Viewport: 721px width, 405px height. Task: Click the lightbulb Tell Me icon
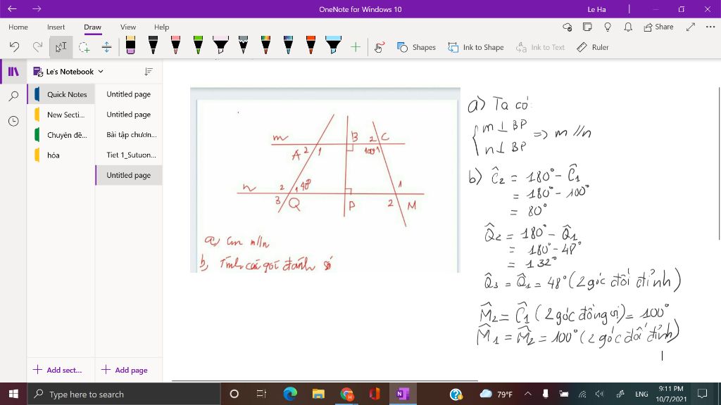tap(608, 27)
